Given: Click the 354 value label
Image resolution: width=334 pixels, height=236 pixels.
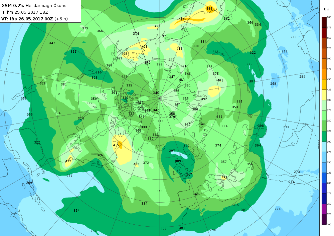Looking at the screenshot, I should 57,113.
